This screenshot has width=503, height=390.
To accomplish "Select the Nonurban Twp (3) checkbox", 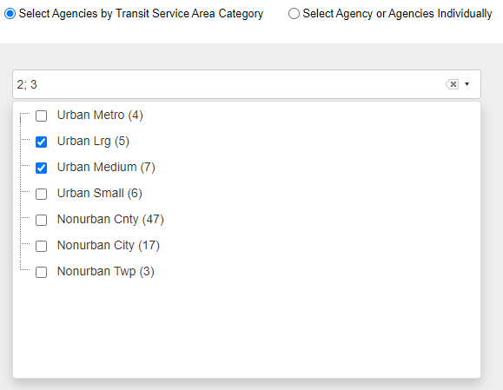I will pyautogui.click(x=41, y=272).
